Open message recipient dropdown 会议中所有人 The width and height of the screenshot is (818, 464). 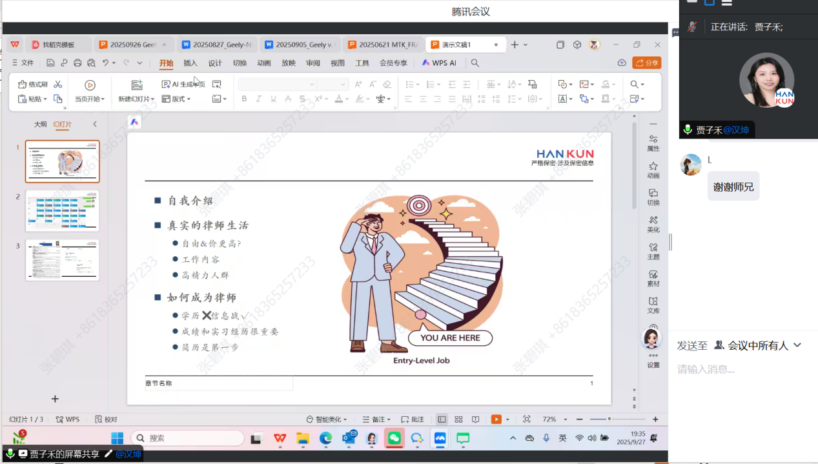[758, 345]
